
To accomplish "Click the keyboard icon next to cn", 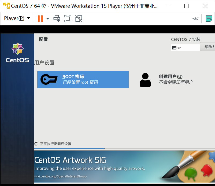I will tap(174, 48).
